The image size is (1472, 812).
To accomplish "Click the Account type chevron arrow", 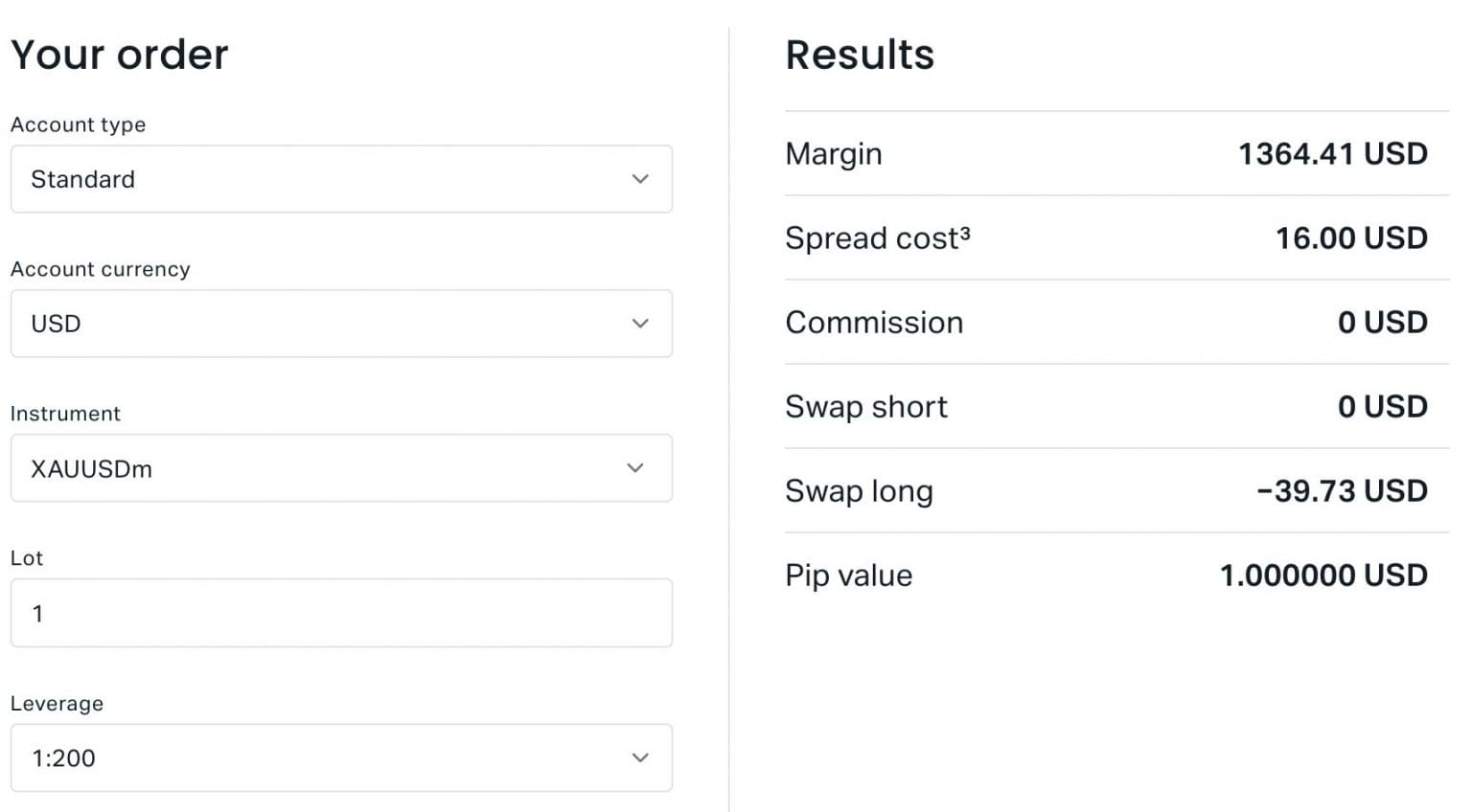I will tap(640, 179).
